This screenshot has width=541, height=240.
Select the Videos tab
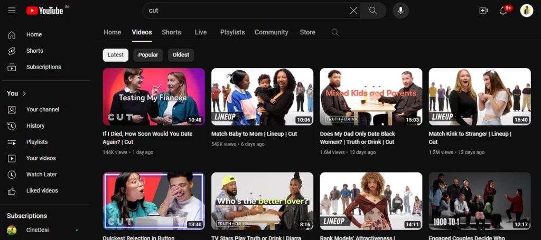142,32
